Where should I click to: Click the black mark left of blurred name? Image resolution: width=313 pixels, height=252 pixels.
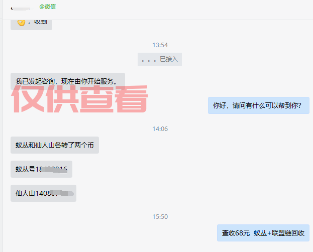[12, 9]
